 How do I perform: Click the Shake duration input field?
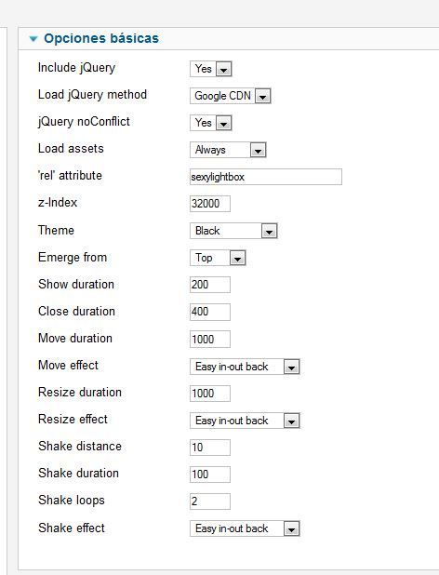pyautogui.click(x=210, y=475)
